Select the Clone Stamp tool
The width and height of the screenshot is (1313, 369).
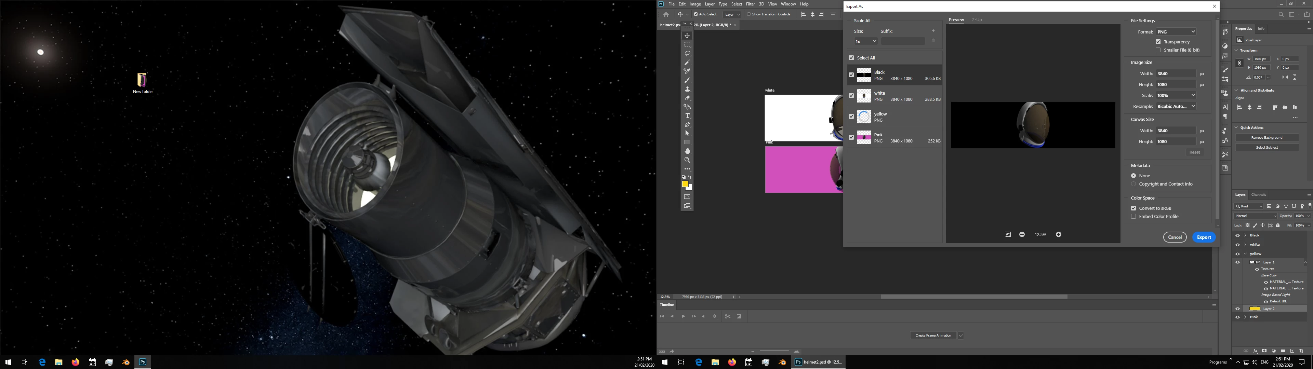[x=687, y=89]
